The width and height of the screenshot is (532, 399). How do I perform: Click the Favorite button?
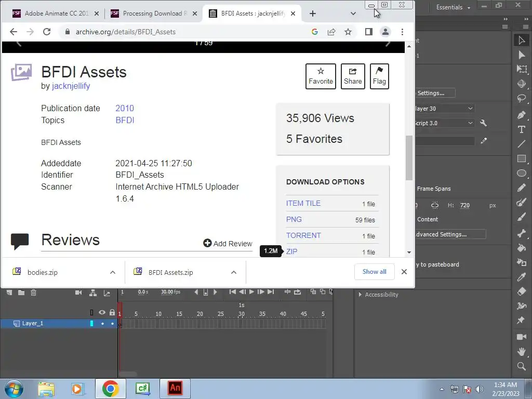[321, 76]
